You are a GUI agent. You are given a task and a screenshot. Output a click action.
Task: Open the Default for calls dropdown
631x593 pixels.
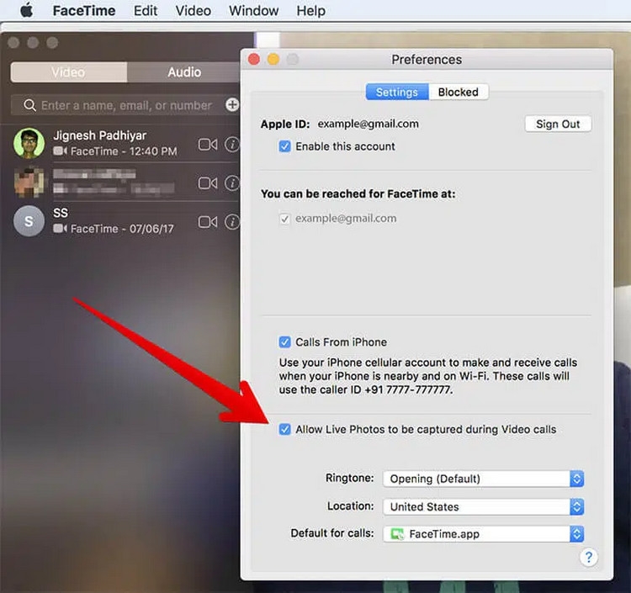pyautogui.click(x=483, y=534)
